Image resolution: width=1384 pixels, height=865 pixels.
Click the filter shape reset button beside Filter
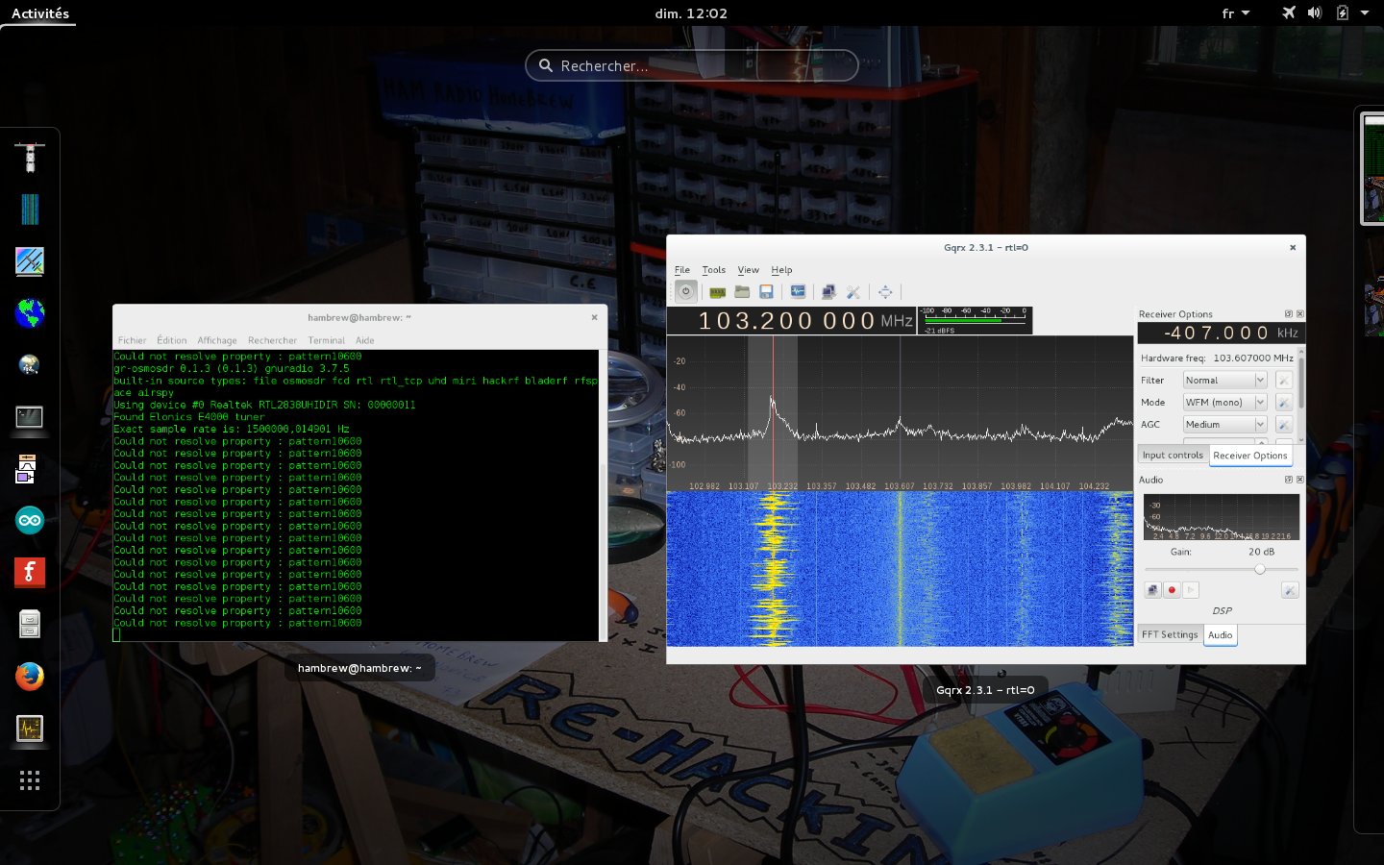1284,380
